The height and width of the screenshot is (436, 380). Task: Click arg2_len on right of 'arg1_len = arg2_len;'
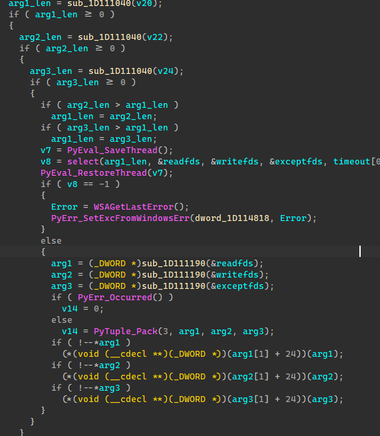pos(131,116)
